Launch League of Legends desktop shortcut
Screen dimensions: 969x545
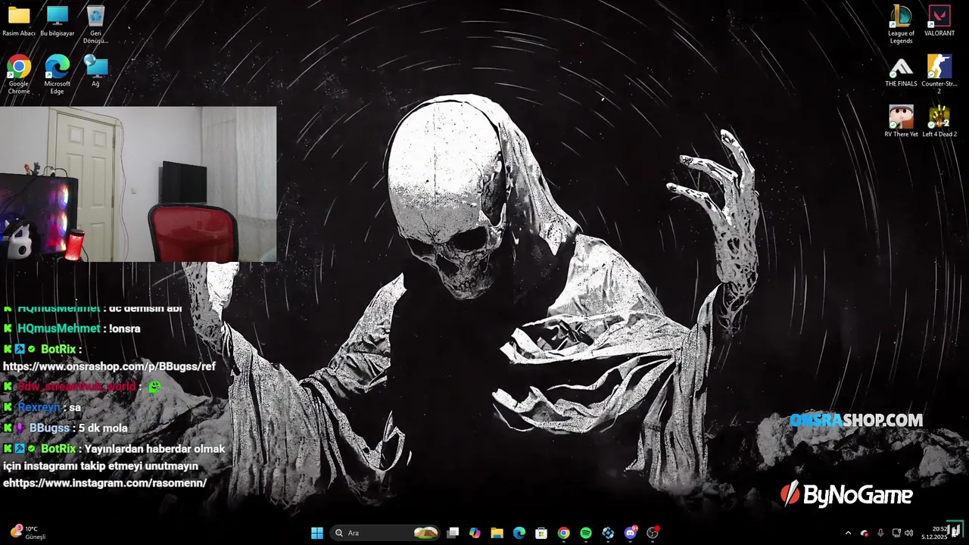901,24
